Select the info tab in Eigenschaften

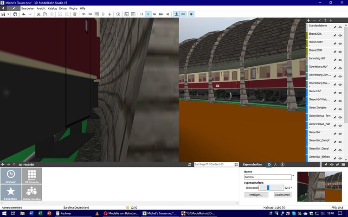pyautogui.click(x=283, y=165)
